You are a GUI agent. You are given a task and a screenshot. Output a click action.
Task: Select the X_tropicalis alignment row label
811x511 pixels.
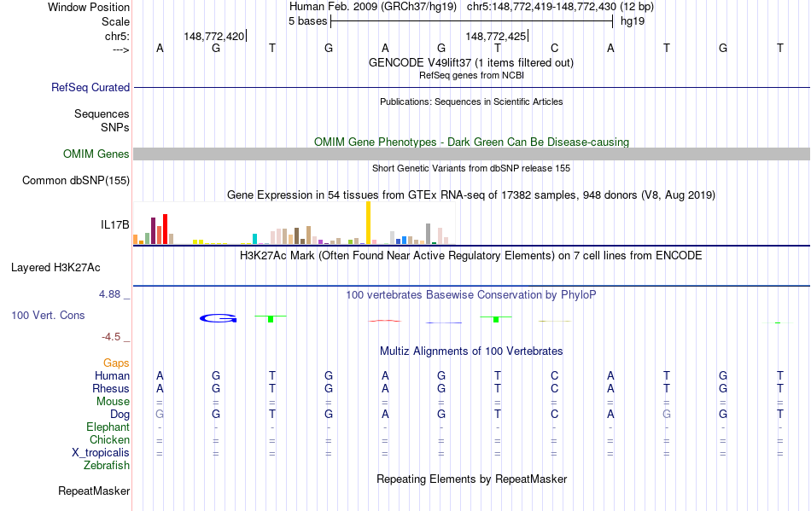(x=101, y=453)
